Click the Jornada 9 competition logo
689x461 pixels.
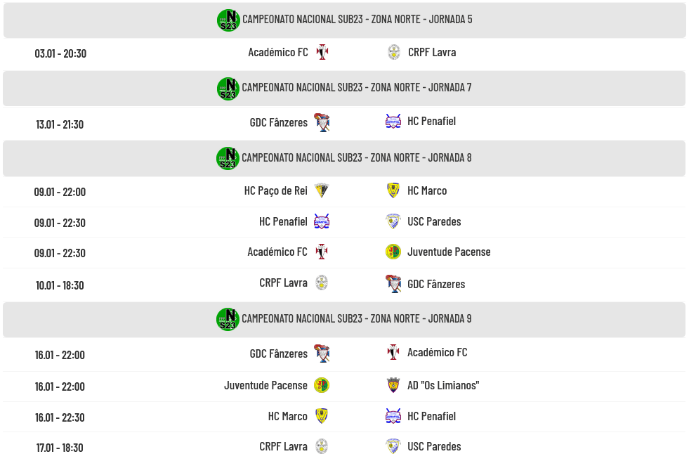point(228,319)
